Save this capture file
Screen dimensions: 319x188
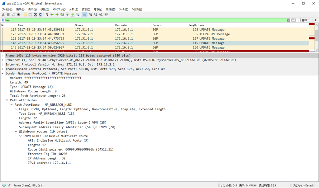[30, 14]
